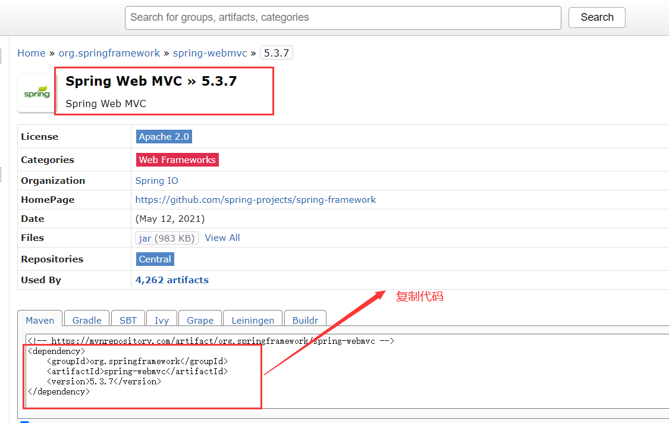Image resolution: width=669 pixels, height=423 pixels.
Task: Open the spring-webmvc breadcrumb link
Action: point(209,53)
